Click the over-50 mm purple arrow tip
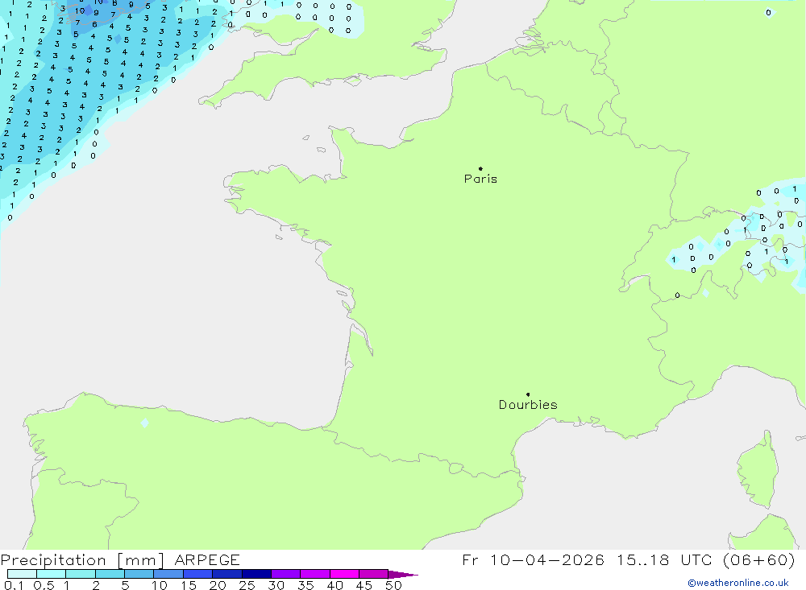The height and width of the screenshot is (590, 806). [x=403, y=574]
